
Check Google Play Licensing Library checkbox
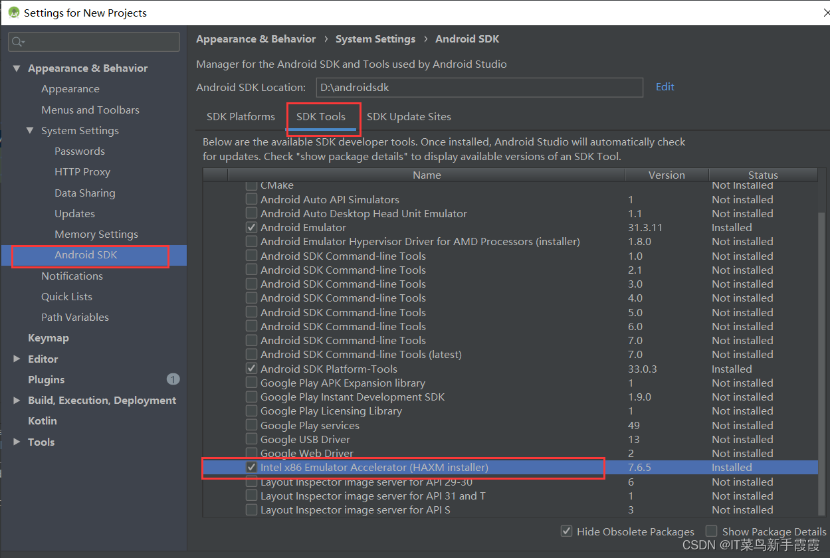251,411
